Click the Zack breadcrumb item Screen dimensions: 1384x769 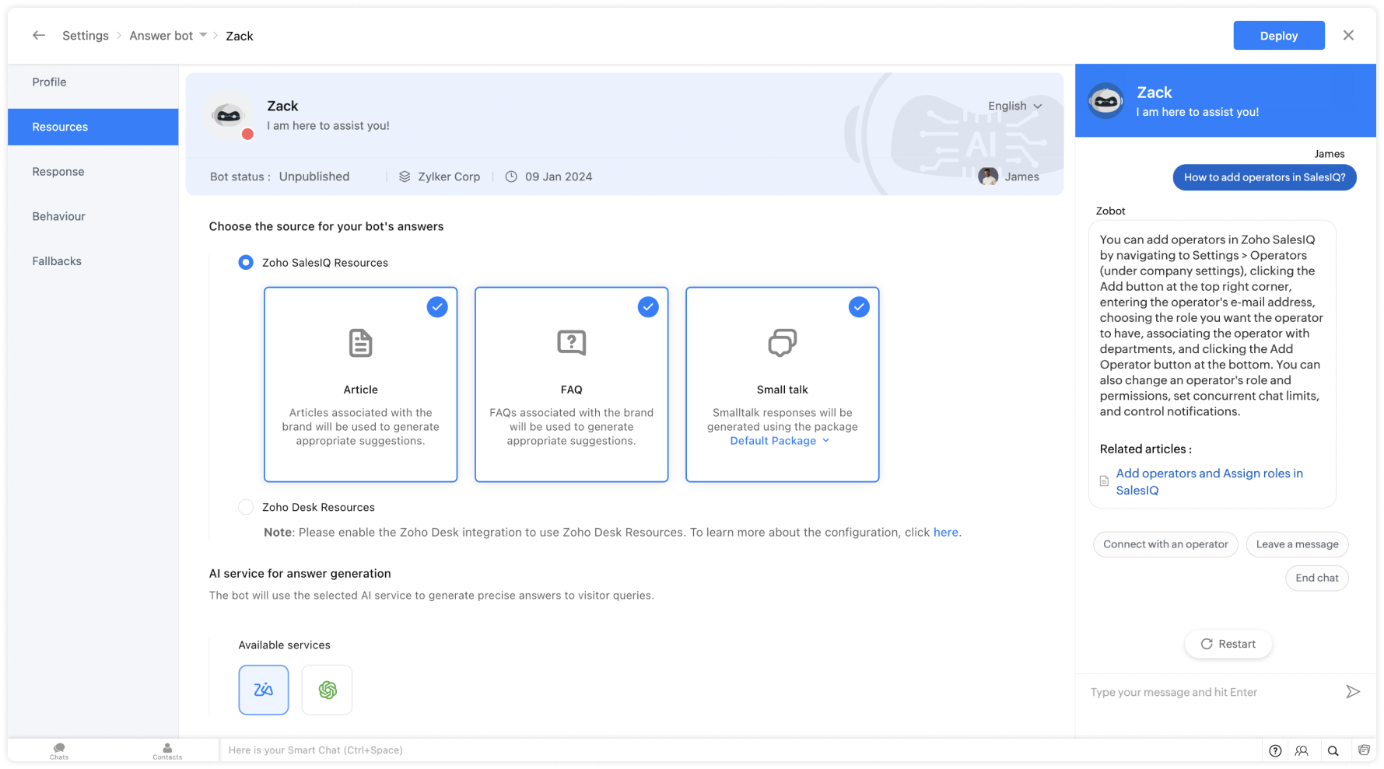[x=240, y=36]
